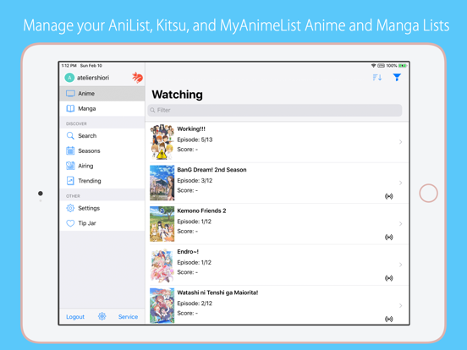Expand the Endro~! row chevron
467x350 pixels.
point(400,265)
